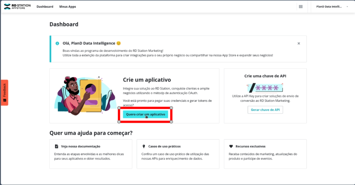This screenshot has width=355, height=185.
Task: Open the Meus Apps menu item
Action: click(x=67, y=7)
